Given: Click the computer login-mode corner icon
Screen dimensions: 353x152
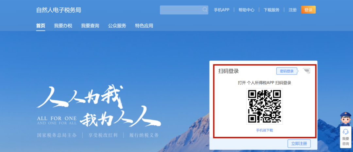Looking at the screenshot, I should point(306,71).
